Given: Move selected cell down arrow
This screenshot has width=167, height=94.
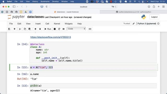Looking at the screenshot, I should [40, 29].
